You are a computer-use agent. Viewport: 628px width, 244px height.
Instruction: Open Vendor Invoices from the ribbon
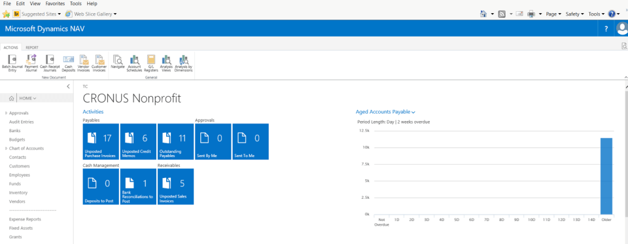point(83,63)
